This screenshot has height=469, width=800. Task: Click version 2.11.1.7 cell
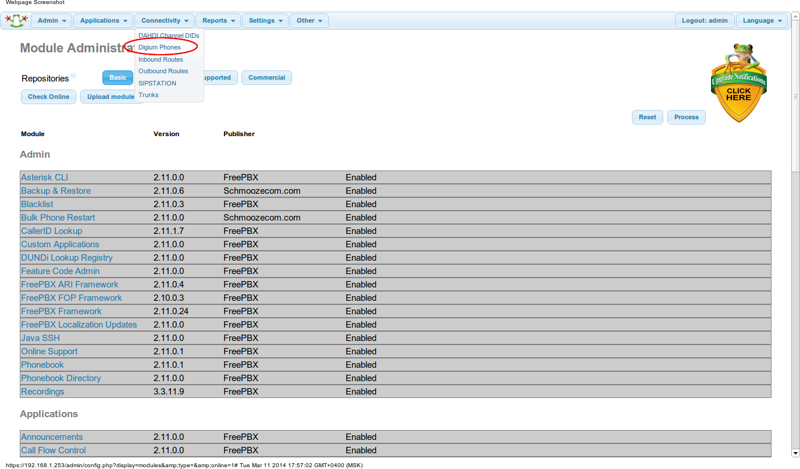tap(169, 231)
